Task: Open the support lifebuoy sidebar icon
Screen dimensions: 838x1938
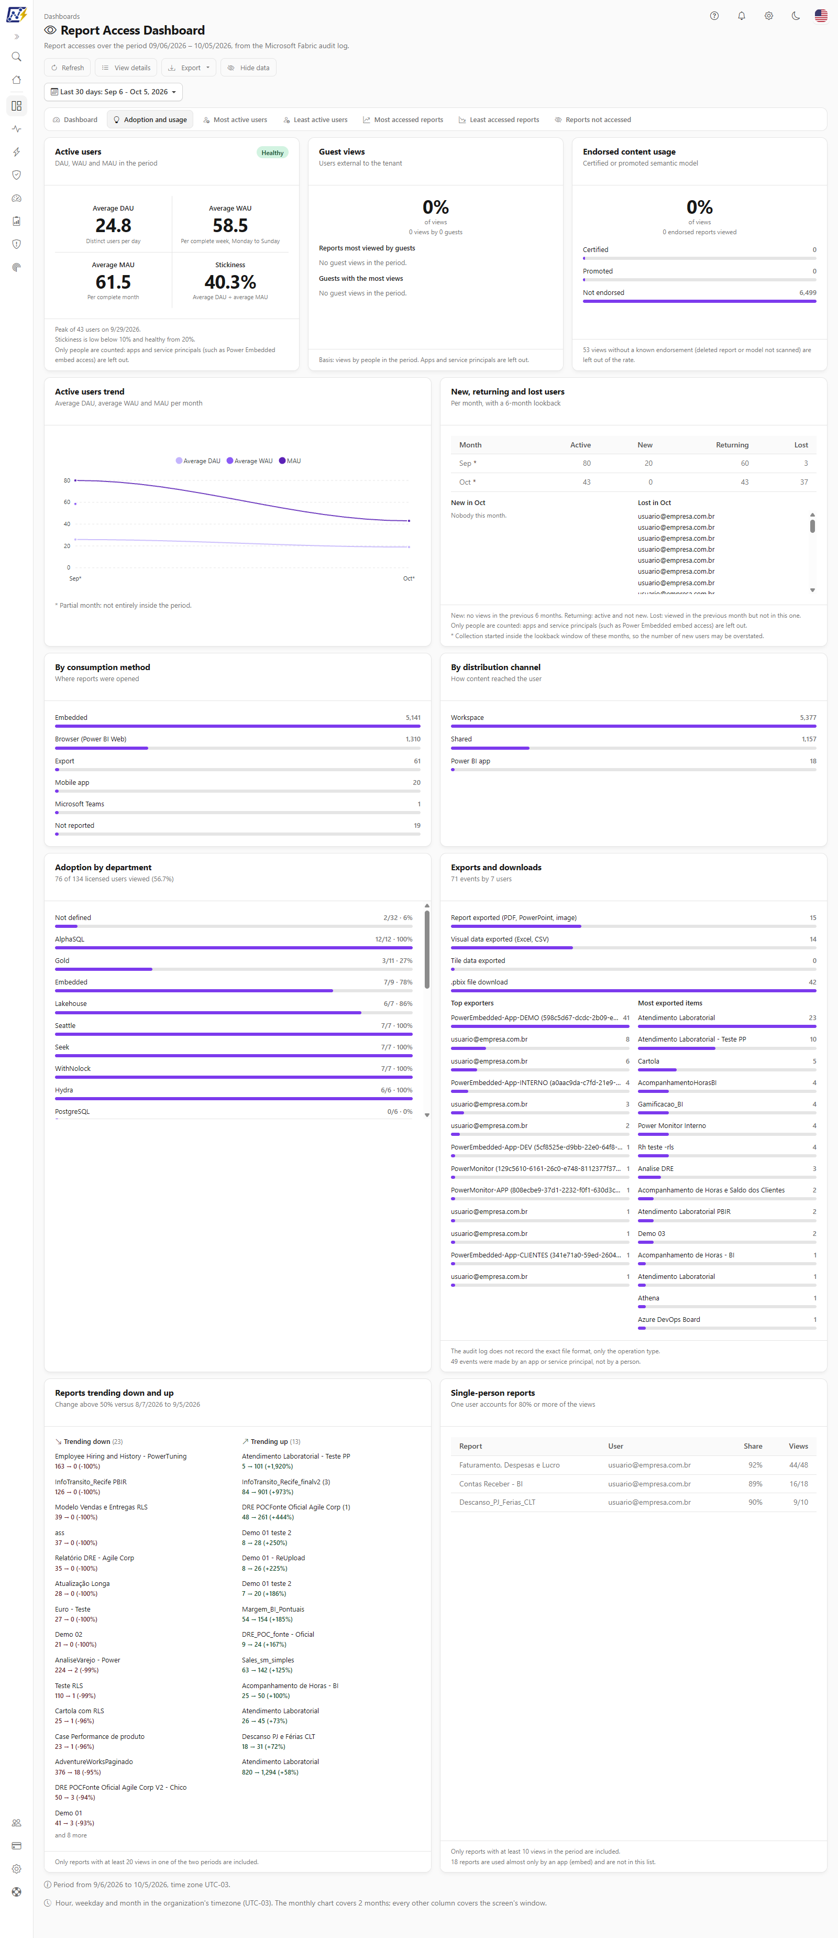Action: (17, 1892)
